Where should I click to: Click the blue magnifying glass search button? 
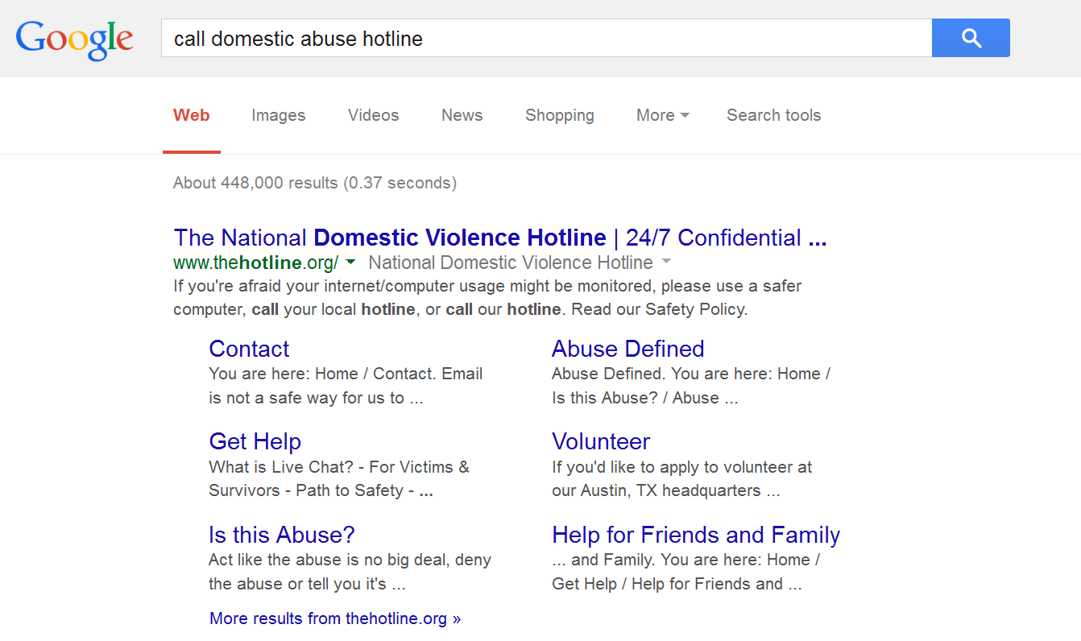970,38
